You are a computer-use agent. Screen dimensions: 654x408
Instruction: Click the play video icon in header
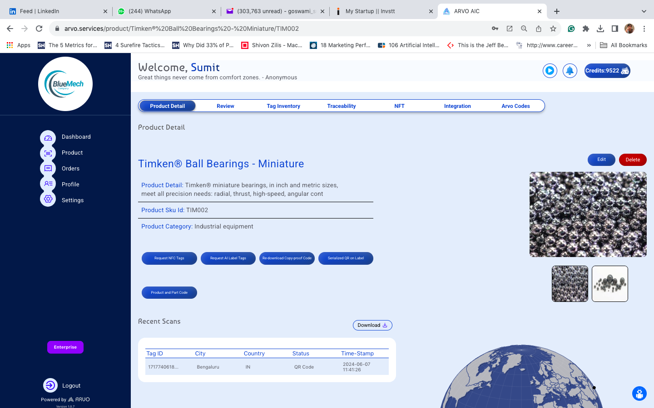point(550,71)
